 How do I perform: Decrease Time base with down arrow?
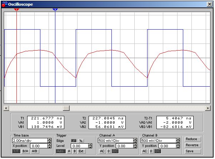coord(50,142)
